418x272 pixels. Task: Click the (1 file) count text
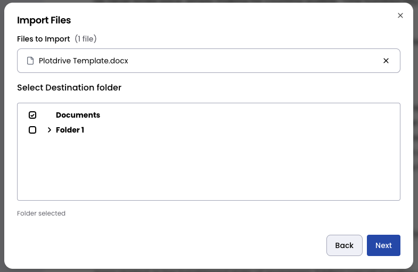pyautogui.click(x=86, y=39)
